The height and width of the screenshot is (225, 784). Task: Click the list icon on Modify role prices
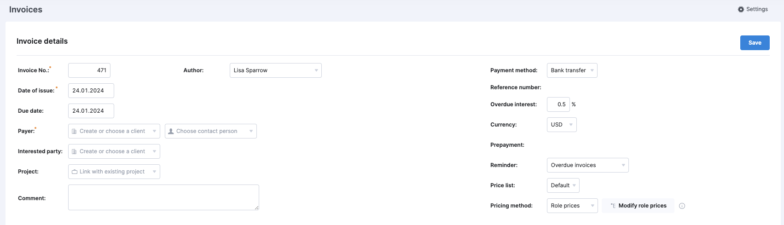pyautogui.click(x=613, y=206)
